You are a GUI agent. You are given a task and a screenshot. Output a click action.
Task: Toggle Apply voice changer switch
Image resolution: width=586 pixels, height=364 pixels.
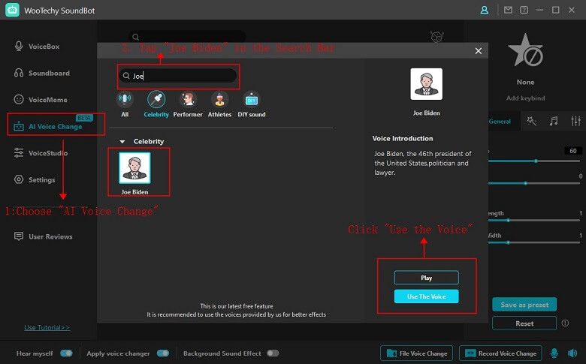tap(163, 353)
